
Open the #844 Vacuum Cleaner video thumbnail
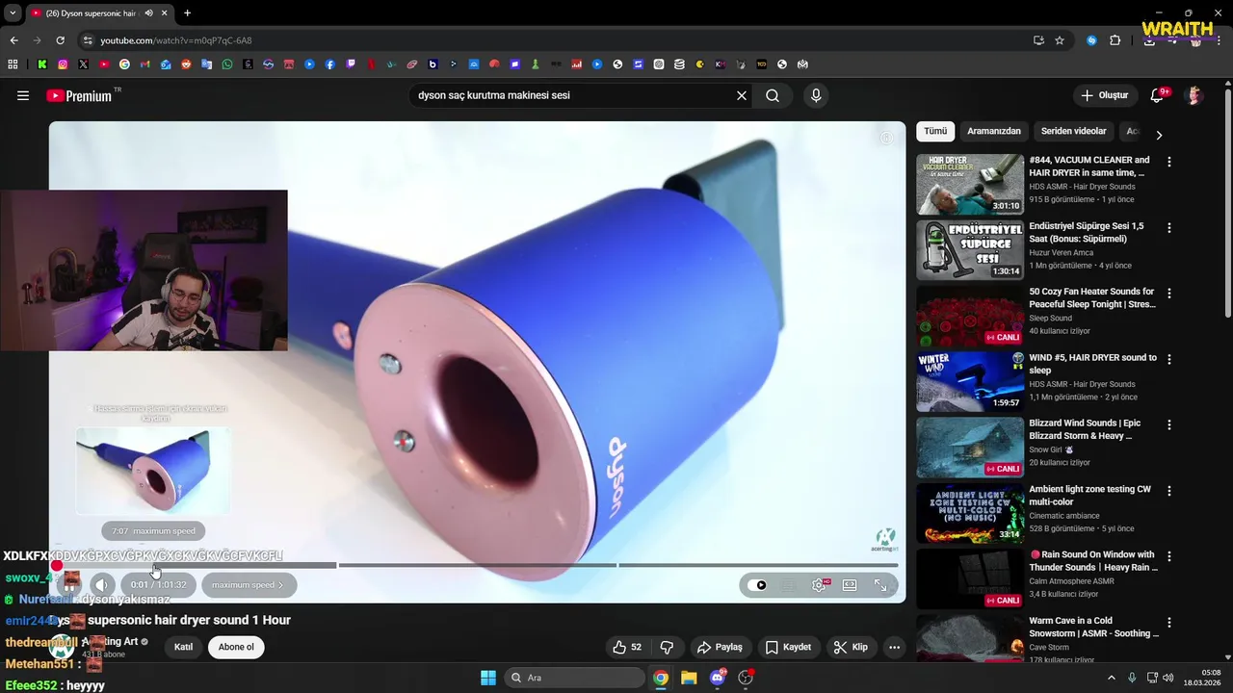point(970,184)
